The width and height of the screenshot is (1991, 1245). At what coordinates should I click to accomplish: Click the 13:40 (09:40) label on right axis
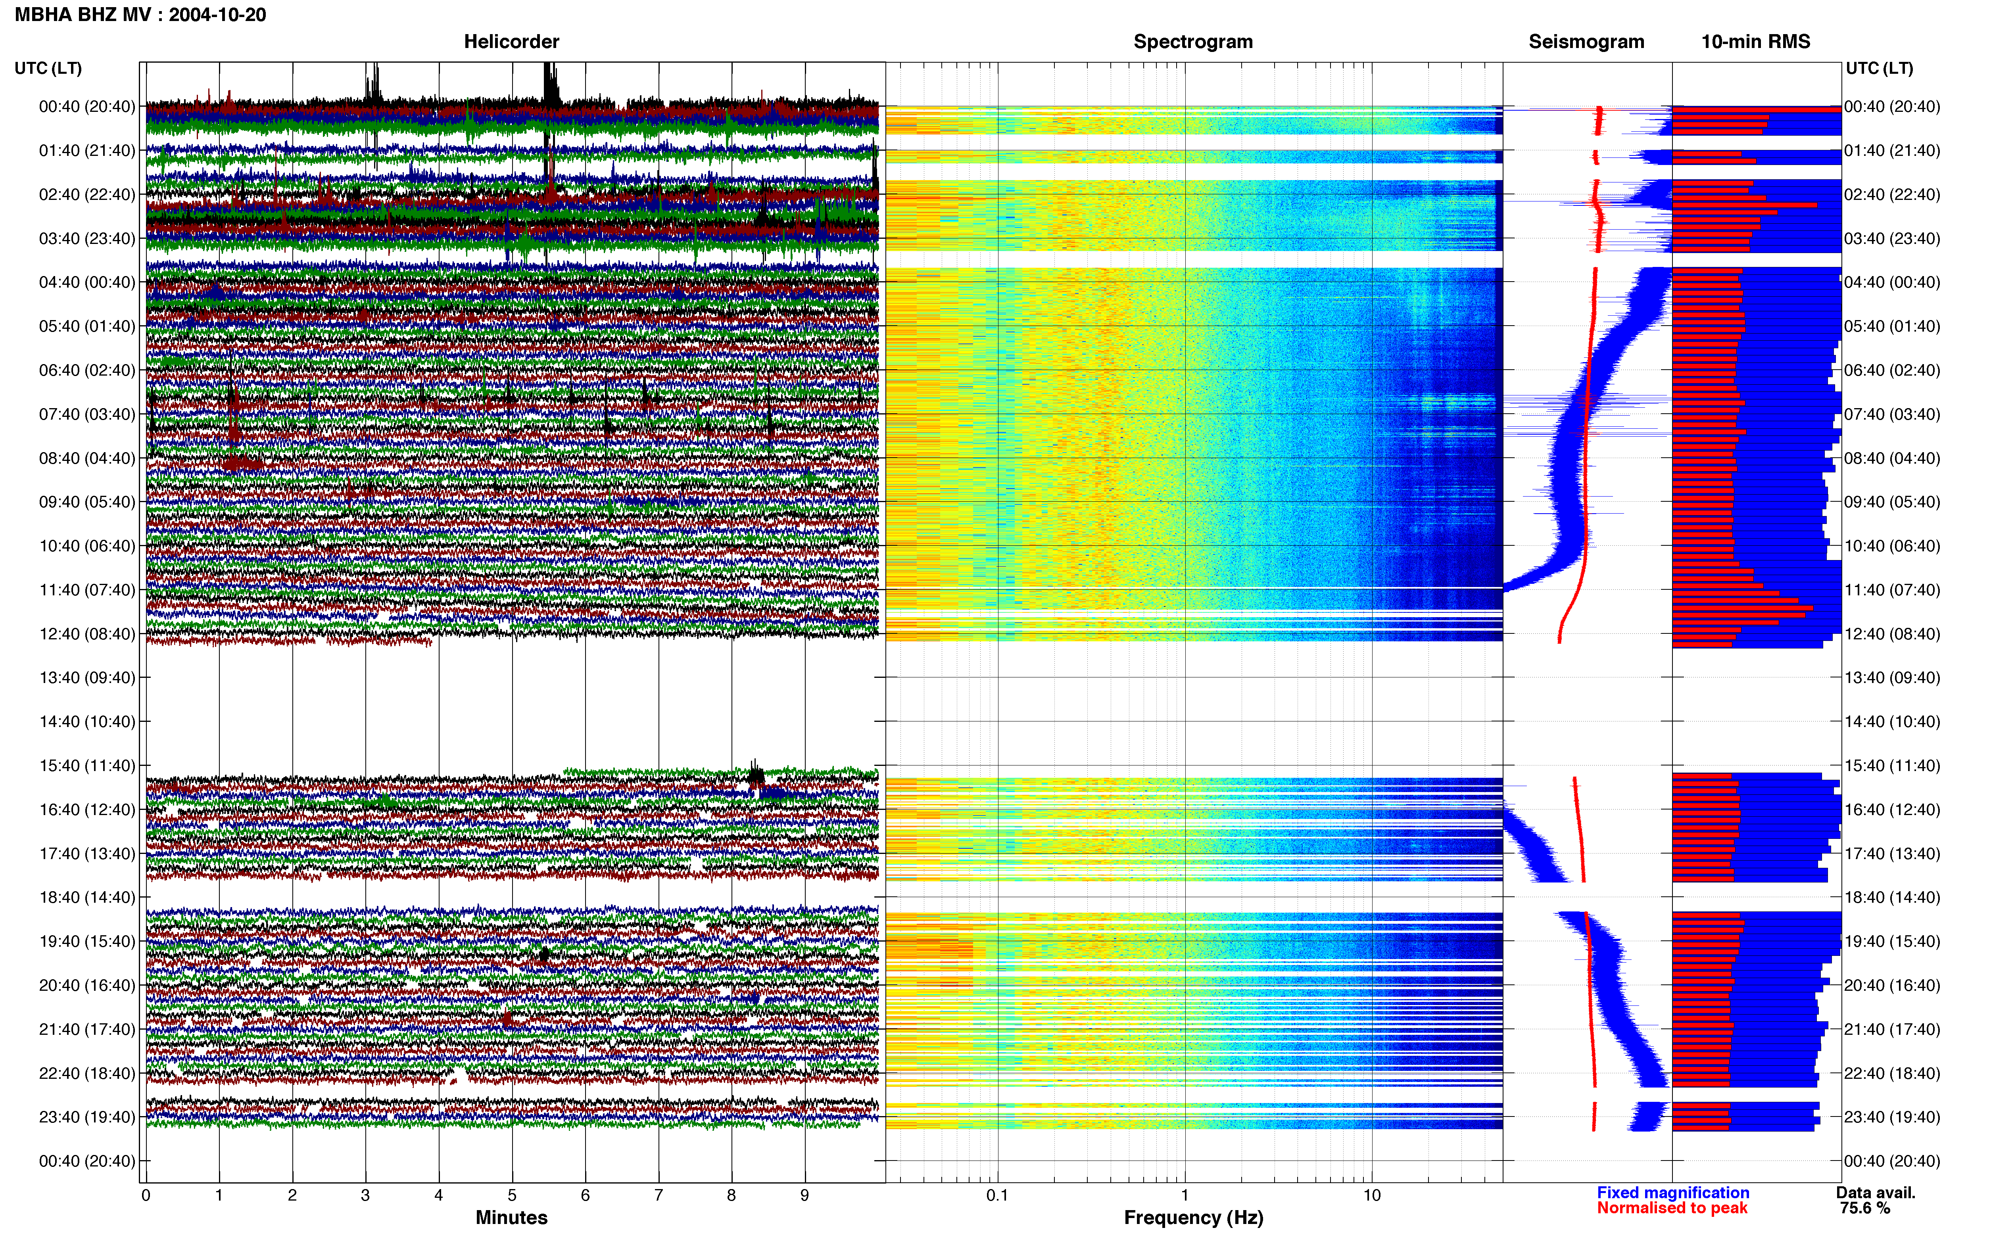coord(1892,678)
